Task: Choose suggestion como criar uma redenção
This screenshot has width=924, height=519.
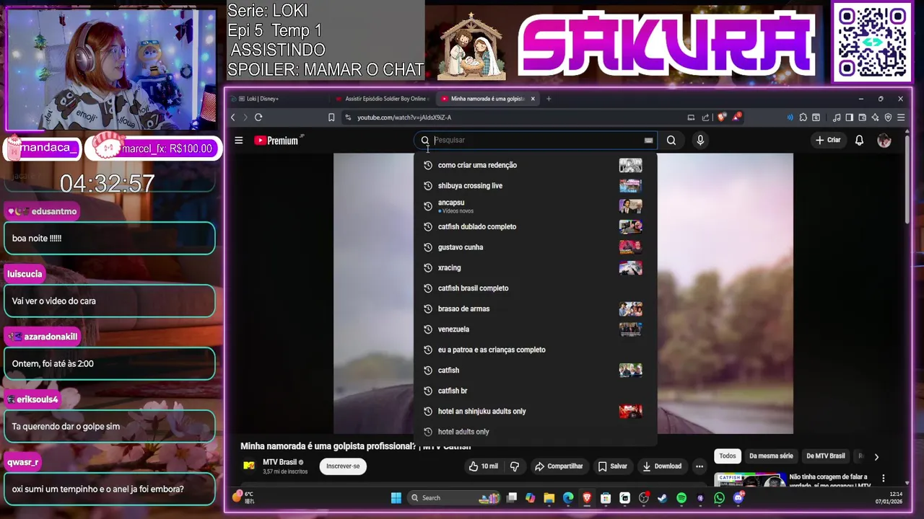Action: pos(536,165)
